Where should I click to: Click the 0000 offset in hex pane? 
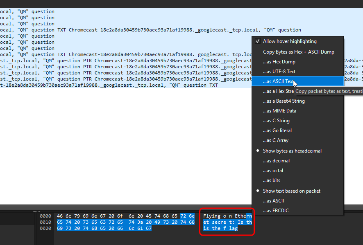tap(45, 216)
